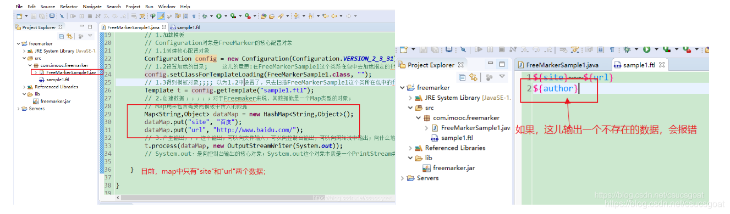Toggle Mark Occurrences highlighter in the left toolbar

click(x=161, y=16)
